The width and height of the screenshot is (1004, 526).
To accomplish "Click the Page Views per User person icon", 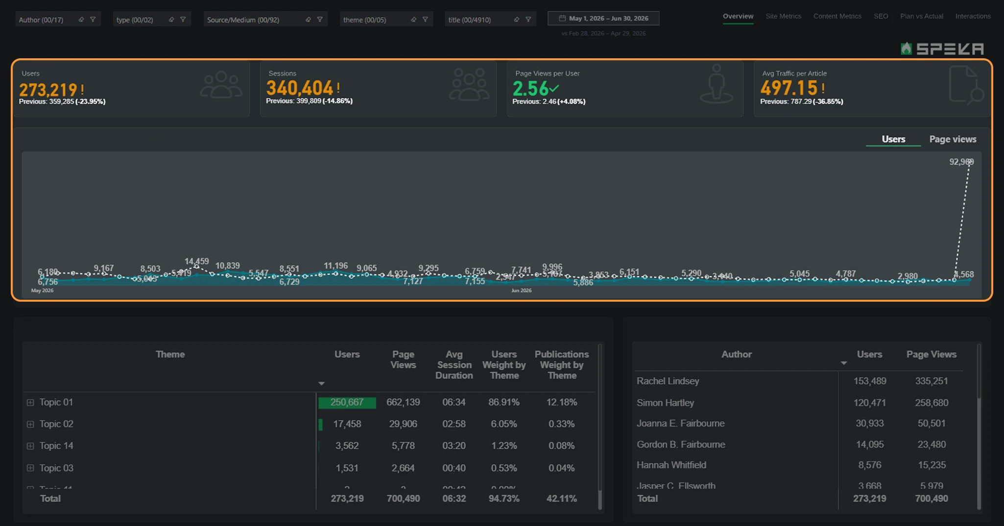I will (x=717, y=84).
